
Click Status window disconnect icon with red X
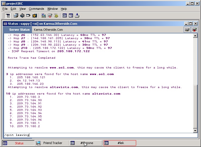pos(194,30)
